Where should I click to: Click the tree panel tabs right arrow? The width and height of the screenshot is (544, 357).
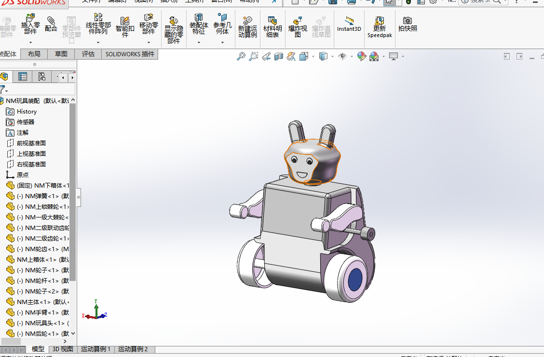[x=72, y=77]
